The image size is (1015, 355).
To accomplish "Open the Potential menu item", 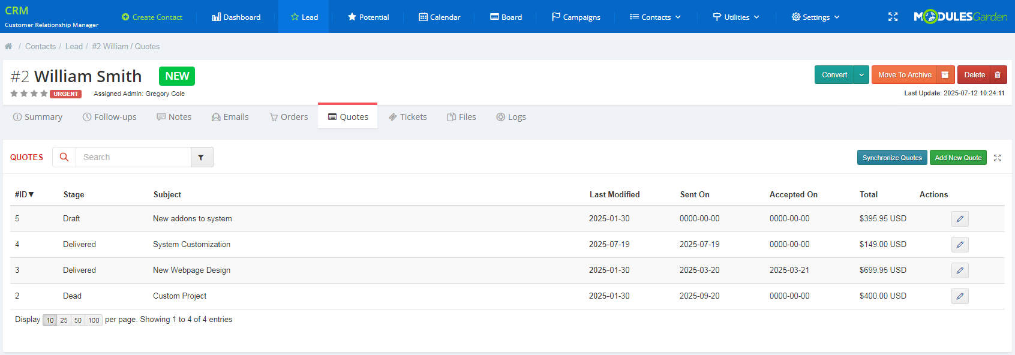I will click(368, 17).
